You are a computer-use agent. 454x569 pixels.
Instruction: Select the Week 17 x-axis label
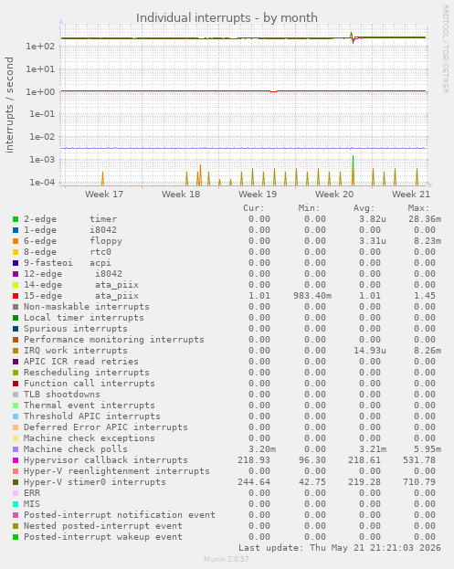[x=104, y=195]
